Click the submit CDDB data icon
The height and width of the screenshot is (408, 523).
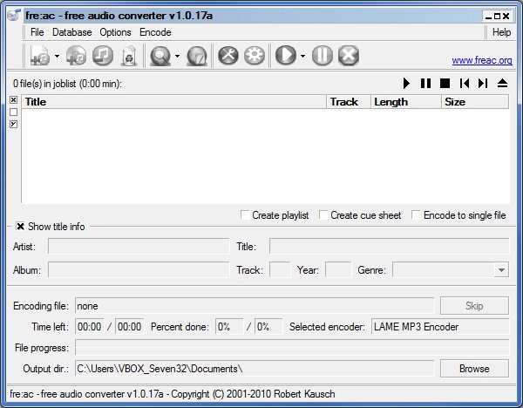[197, 56]
